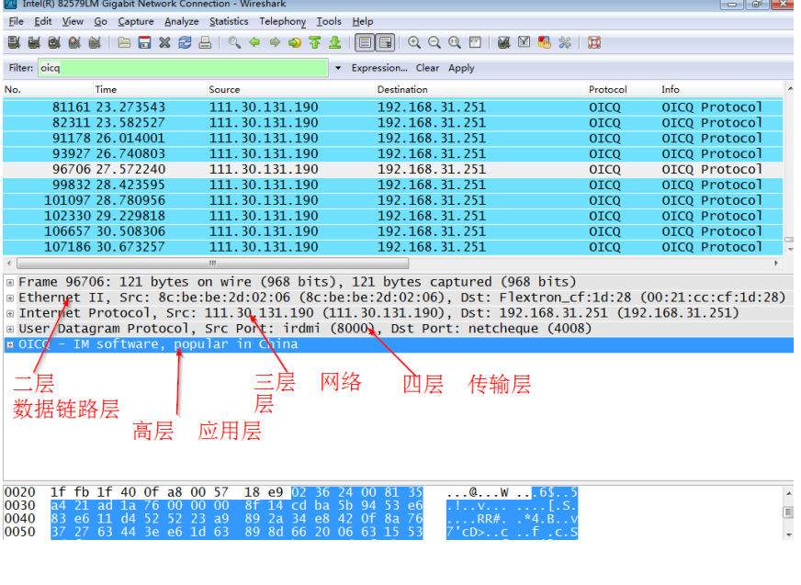Open a capture file folder icon
The image size is (801, 585).
coord(124,42)
